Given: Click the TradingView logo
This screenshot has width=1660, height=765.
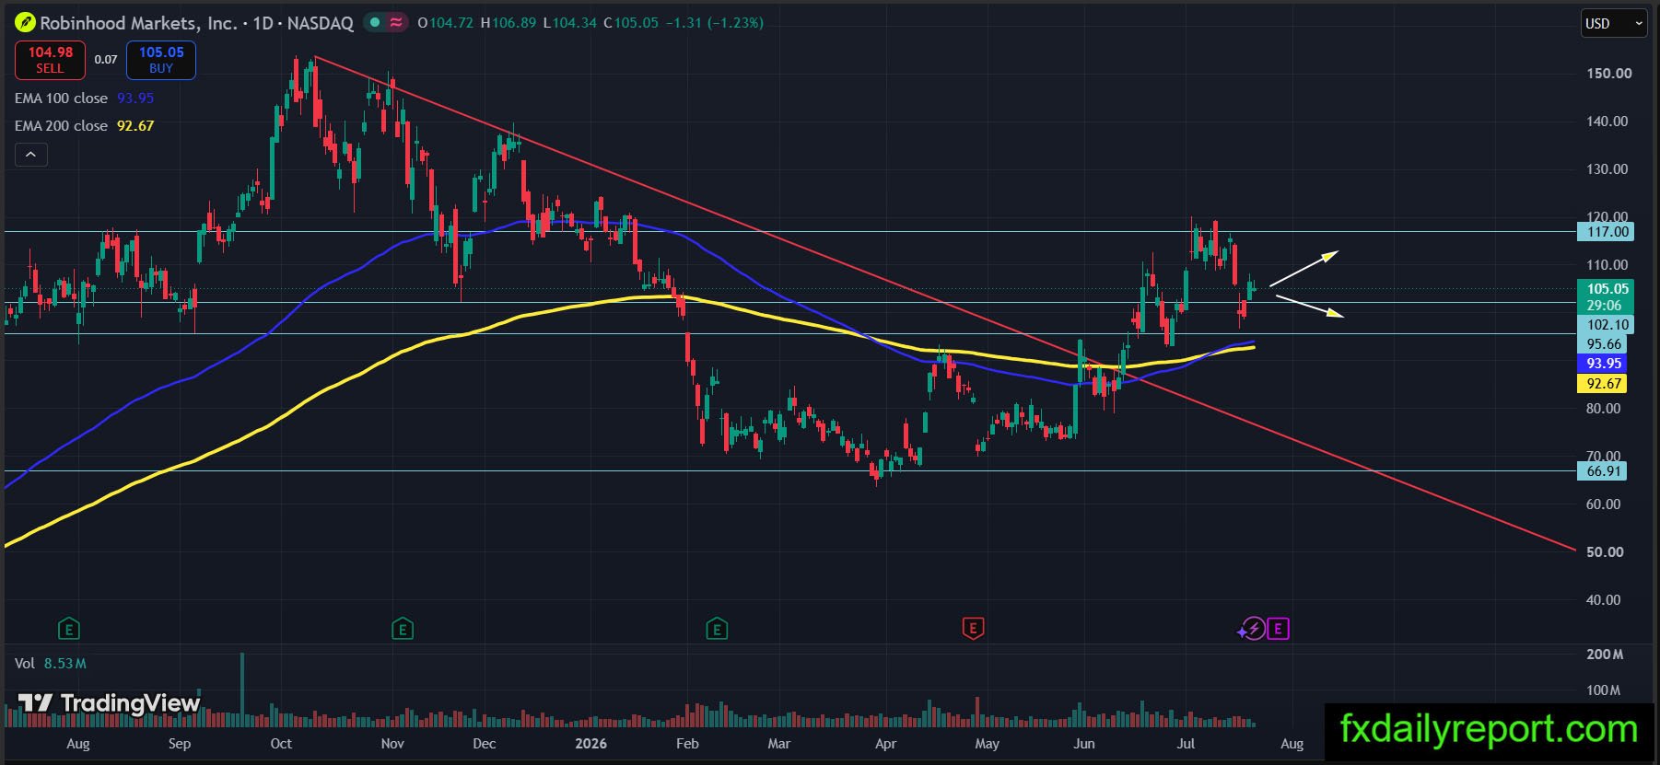Looking at the screenshot, I should [109, 703].
